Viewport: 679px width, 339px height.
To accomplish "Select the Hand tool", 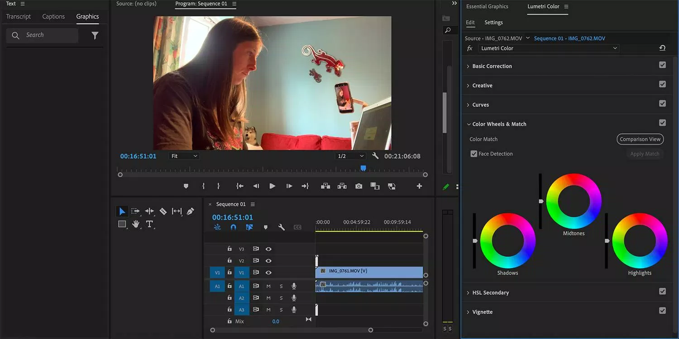I will (x=136, y=224).
